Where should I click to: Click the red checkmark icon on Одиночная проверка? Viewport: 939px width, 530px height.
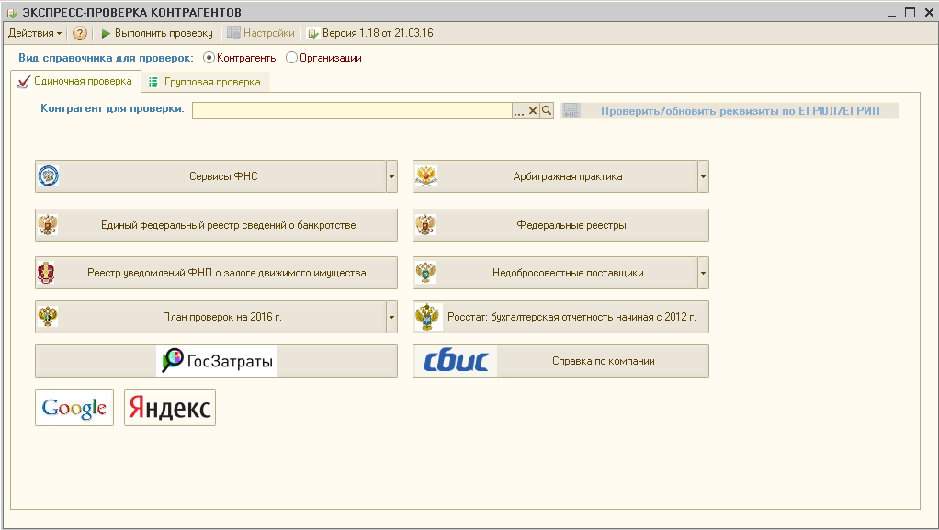[x=23, y=82]
